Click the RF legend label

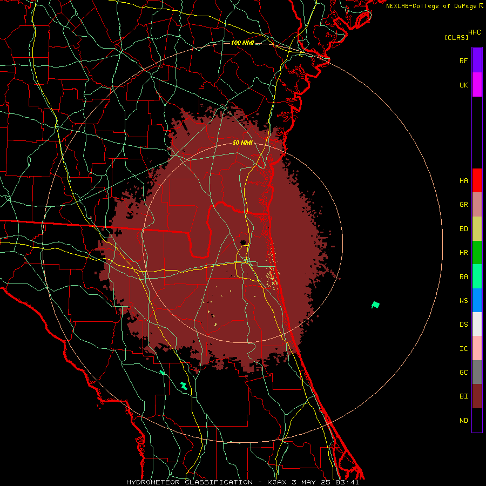pos(463,61)
